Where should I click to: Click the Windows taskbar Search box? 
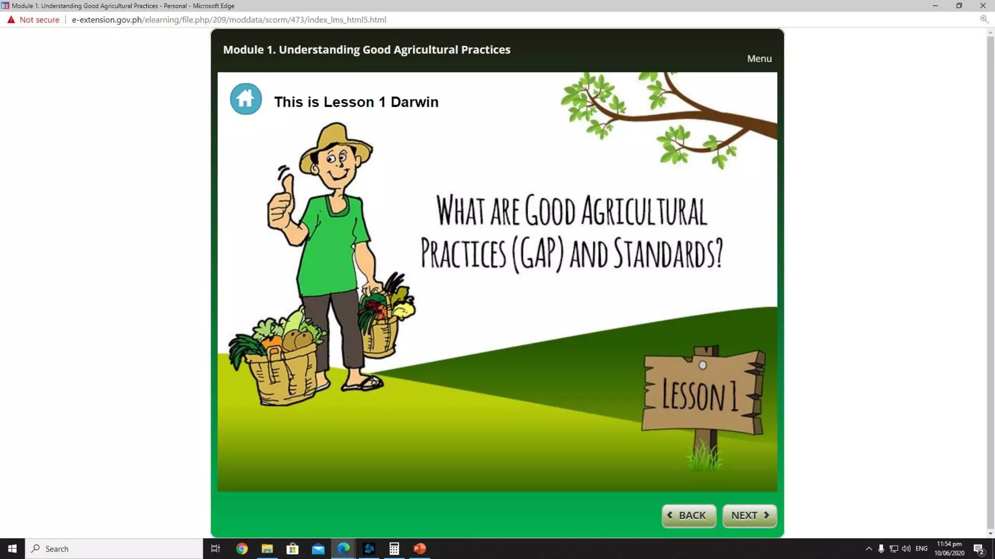114,549
